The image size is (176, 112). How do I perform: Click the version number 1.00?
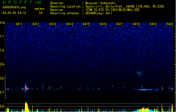coord(38,2)
